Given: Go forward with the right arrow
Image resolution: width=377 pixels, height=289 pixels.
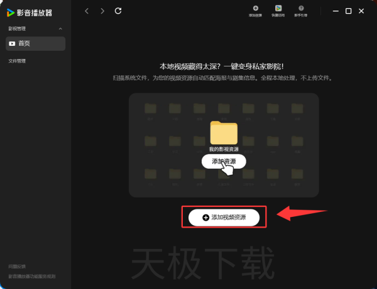Looking at the screenshot, I should coord(102,11).
